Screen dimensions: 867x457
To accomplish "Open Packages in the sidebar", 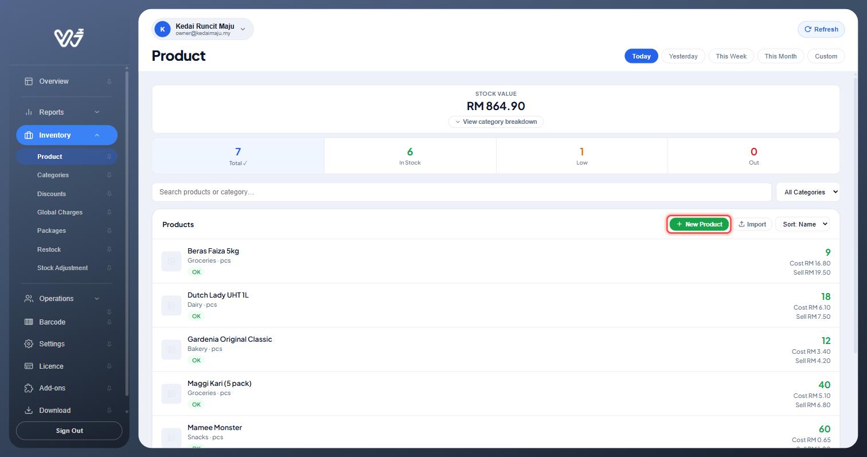I will 52,231.
